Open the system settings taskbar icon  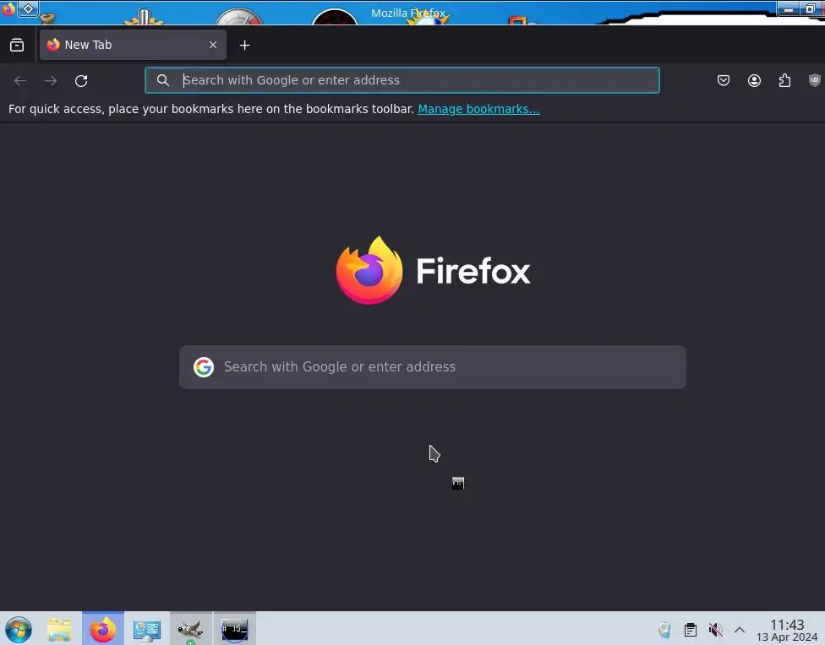[x=147, y=629]
